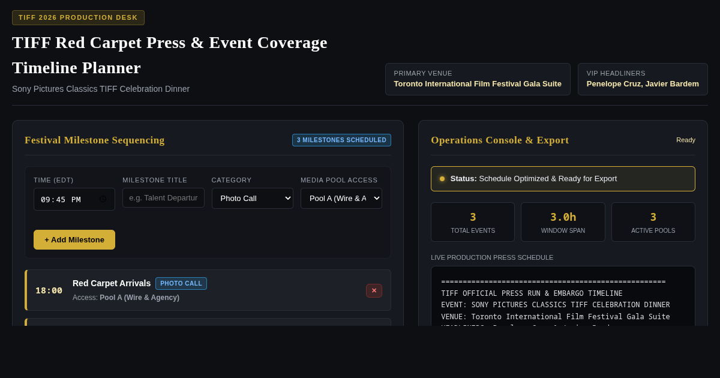
Task: Click the Active Pools stat card
Action: 653,222
